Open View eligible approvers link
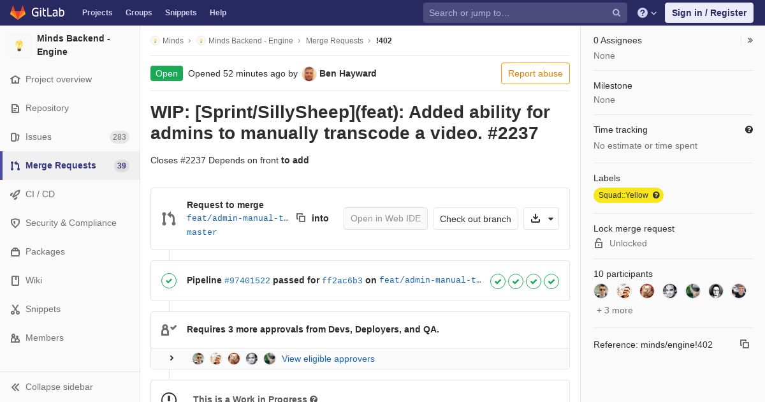Screen dimensions: 765x402 coord(328,359)
